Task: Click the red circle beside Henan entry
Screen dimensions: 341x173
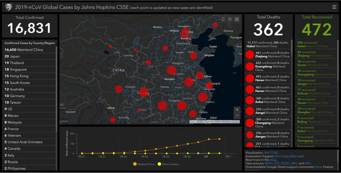Action: (x=250, y=78)
